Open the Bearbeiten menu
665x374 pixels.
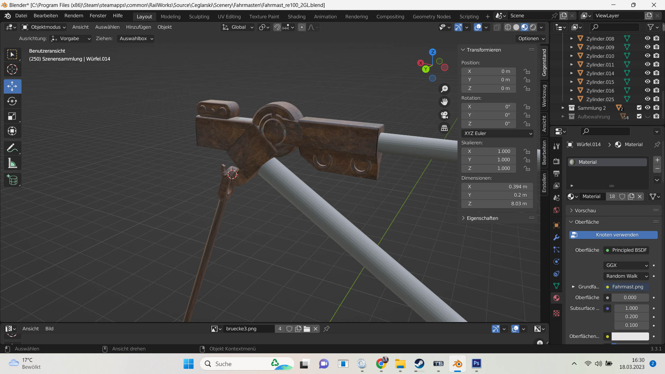(46, 16)
